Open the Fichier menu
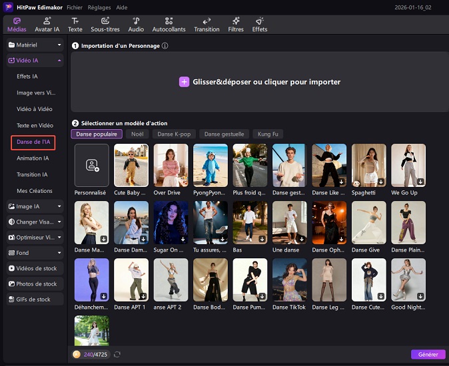Image resolution: width=449 pixels, height=366 pixels. point(75,6)
